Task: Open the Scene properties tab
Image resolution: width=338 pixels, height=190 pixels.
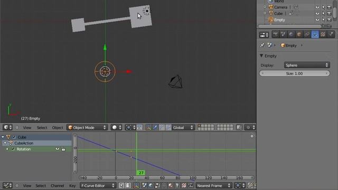Action: tap(283, 34)
